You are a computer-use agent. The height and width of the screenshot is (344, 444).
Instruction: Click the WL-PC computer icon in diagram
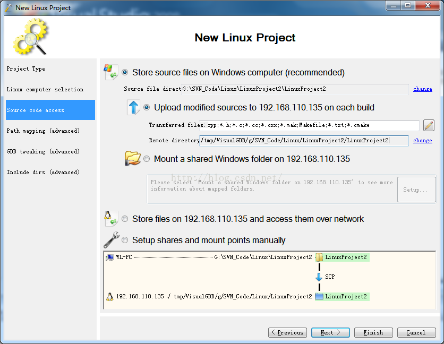tap(110, 257)
